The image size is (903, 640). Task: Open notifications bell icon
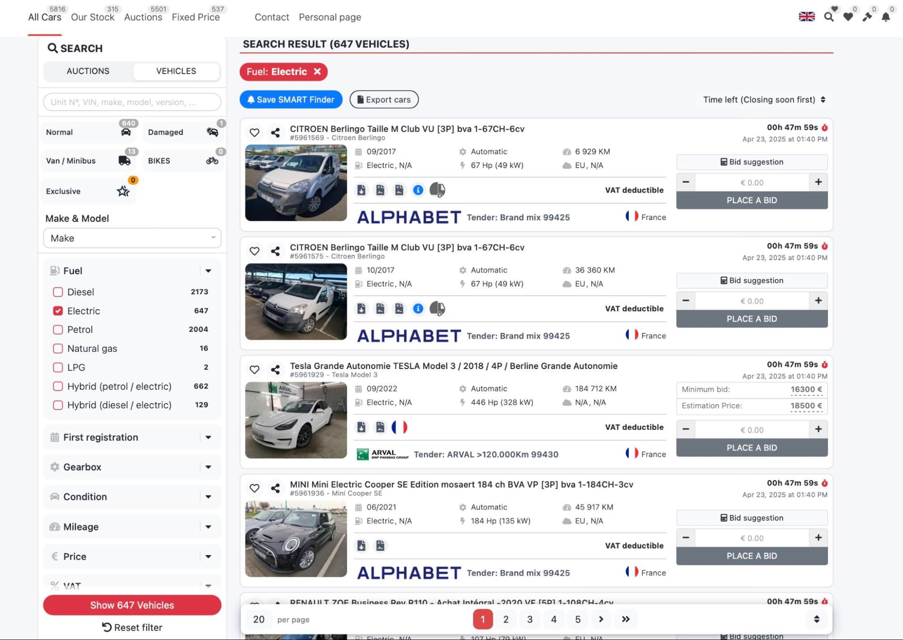point(886,17)
